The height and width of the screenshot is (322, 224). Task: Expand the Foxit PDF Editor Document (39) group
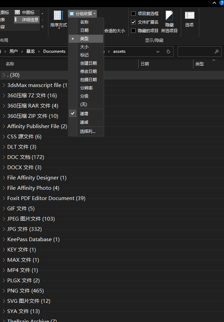4,198
